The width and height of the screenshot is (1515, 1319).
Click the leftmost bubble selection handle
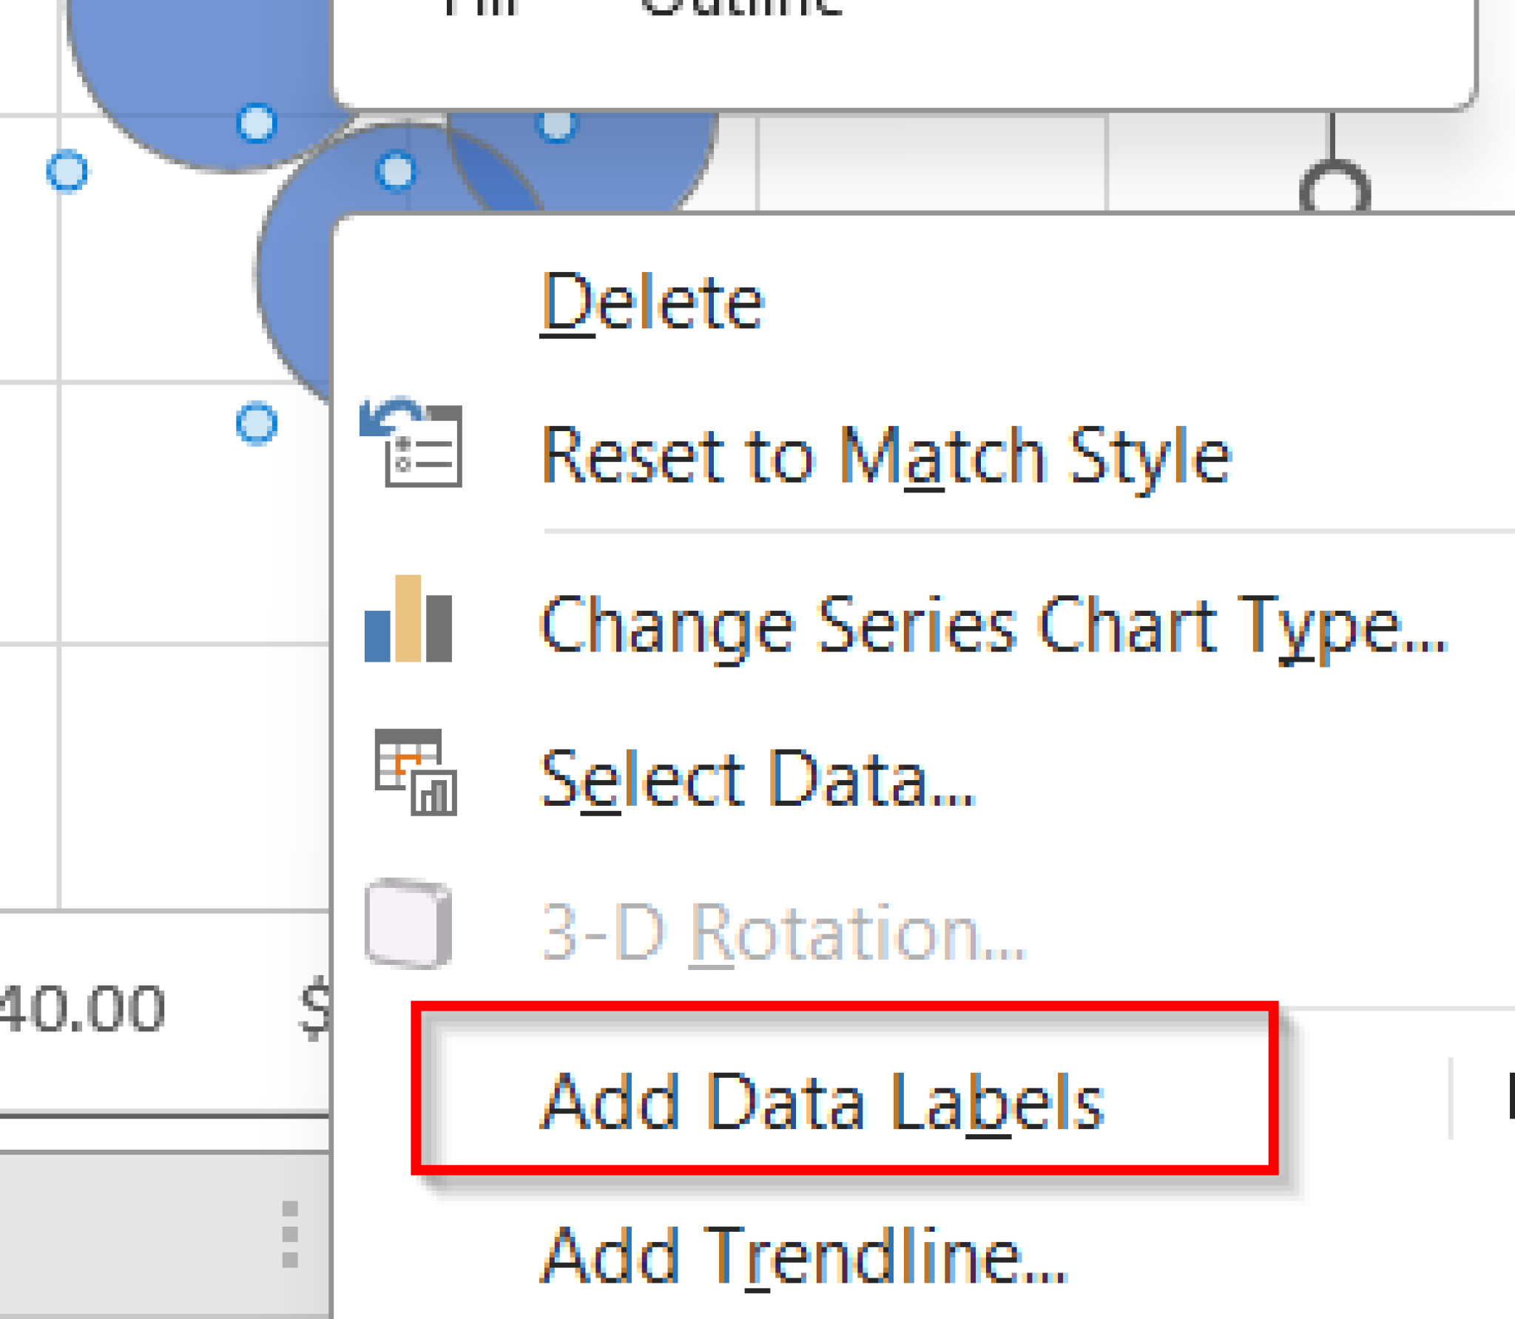(x=67, y=171)
